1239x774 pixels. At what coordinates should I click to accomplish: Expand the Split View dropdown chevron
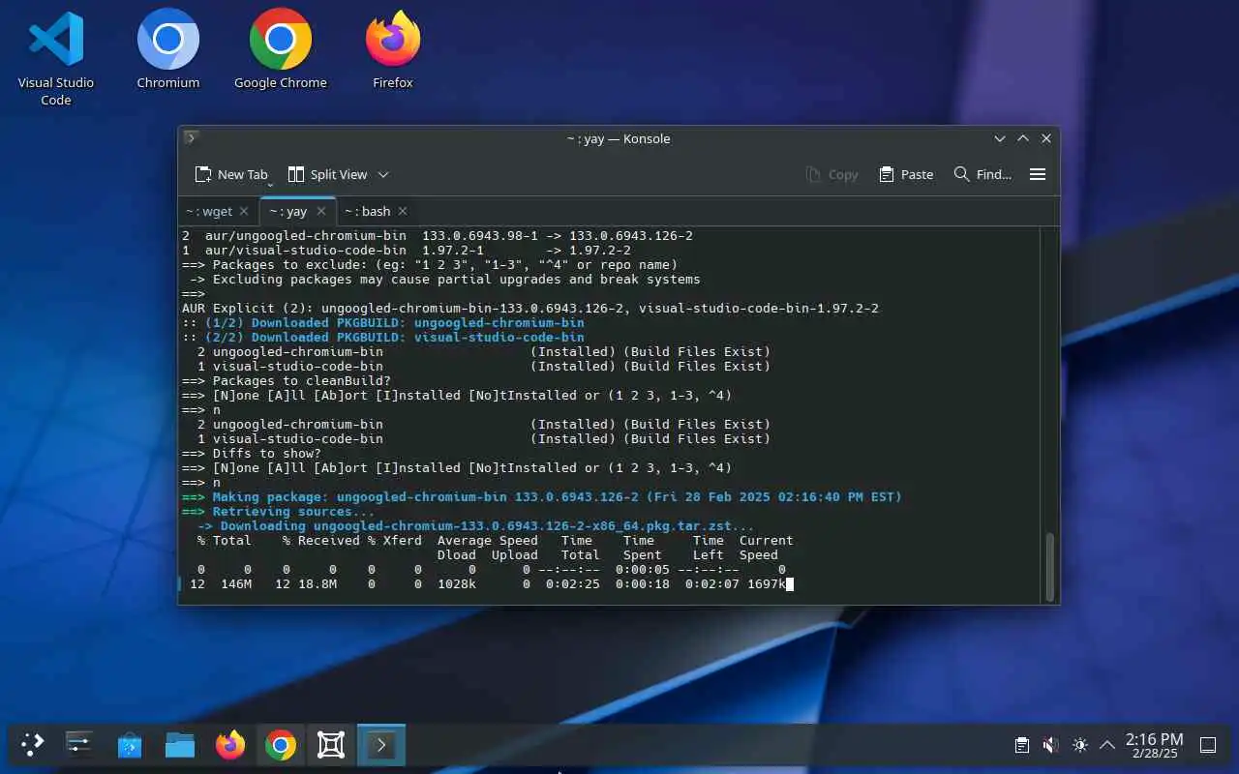(383, 174)
